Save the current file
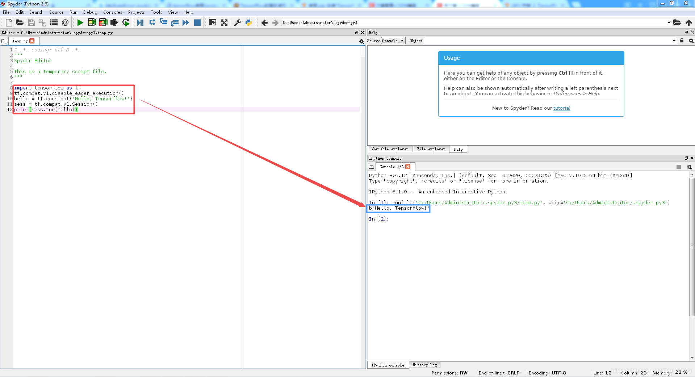The height and width of the screenshot is (377, 695). (x=32, y=22)
